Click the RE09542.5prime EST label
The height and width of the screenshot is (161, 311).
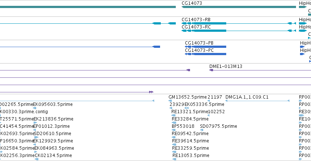pyautogui.click(x=190, y=134)
